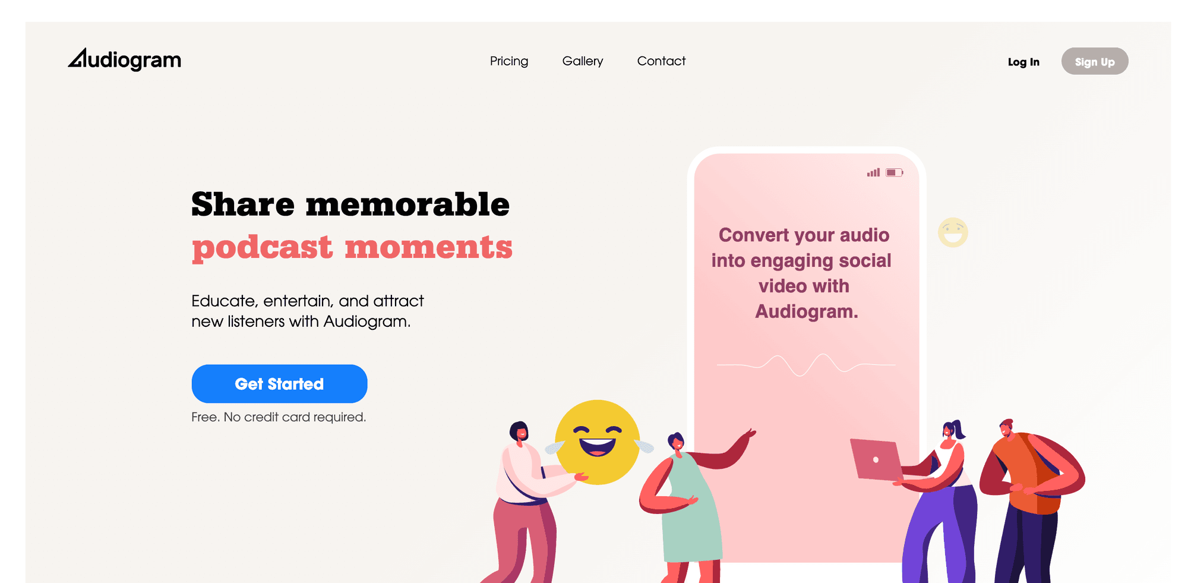Click the large laughing emoji illustration
Viewport: 1188px width, 583px height.
[x=598, y=442]
